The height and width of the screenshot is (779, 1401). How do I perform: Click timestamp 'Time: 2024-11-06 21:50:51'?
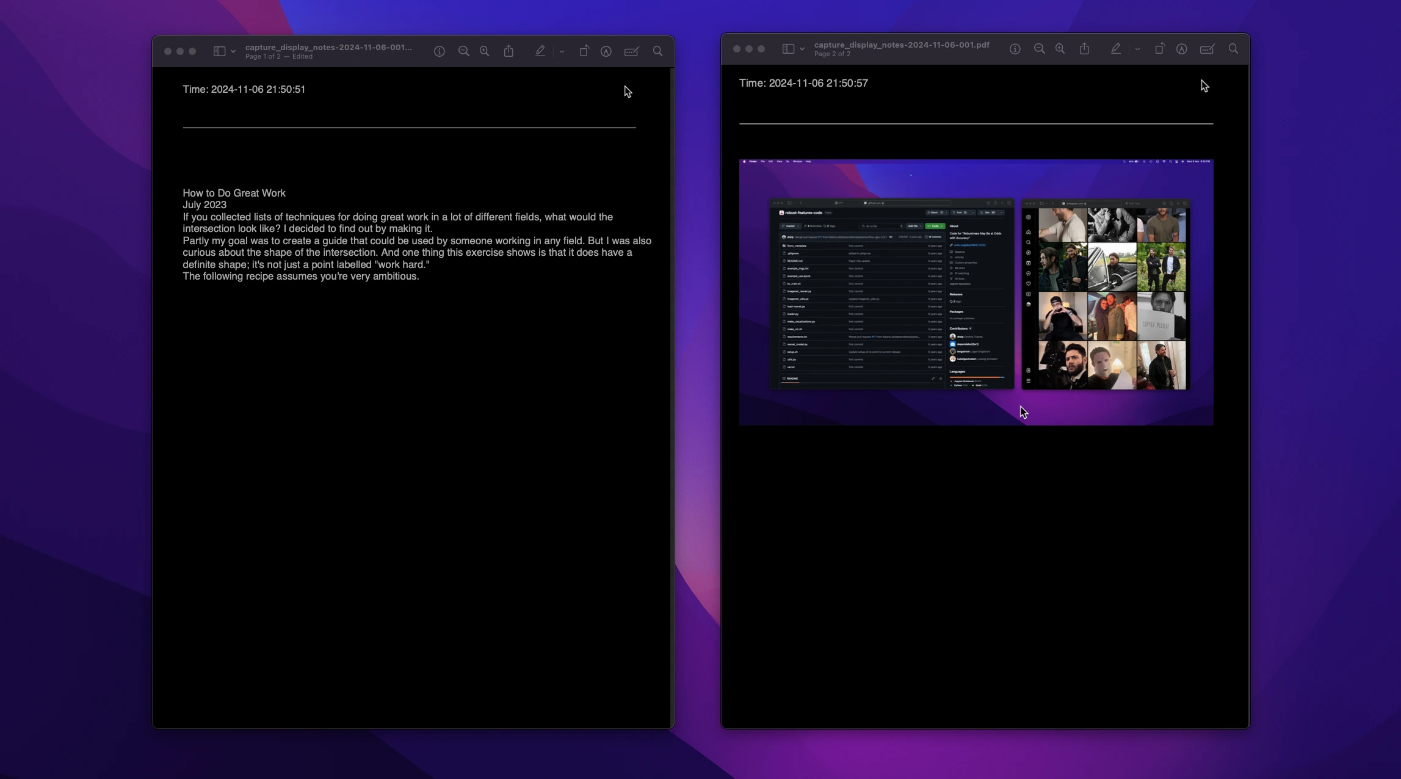(244, 89)
